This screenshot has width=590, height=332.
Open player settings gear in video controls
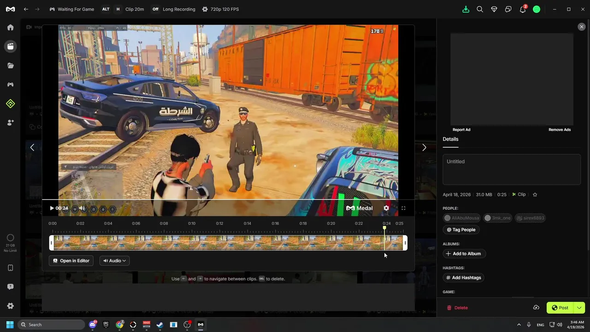[x=386, y=208]
